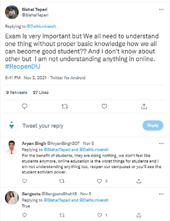Like Sangeeta's reply
Viewport: 170px width, 221px height.
[x=100, y=215]
